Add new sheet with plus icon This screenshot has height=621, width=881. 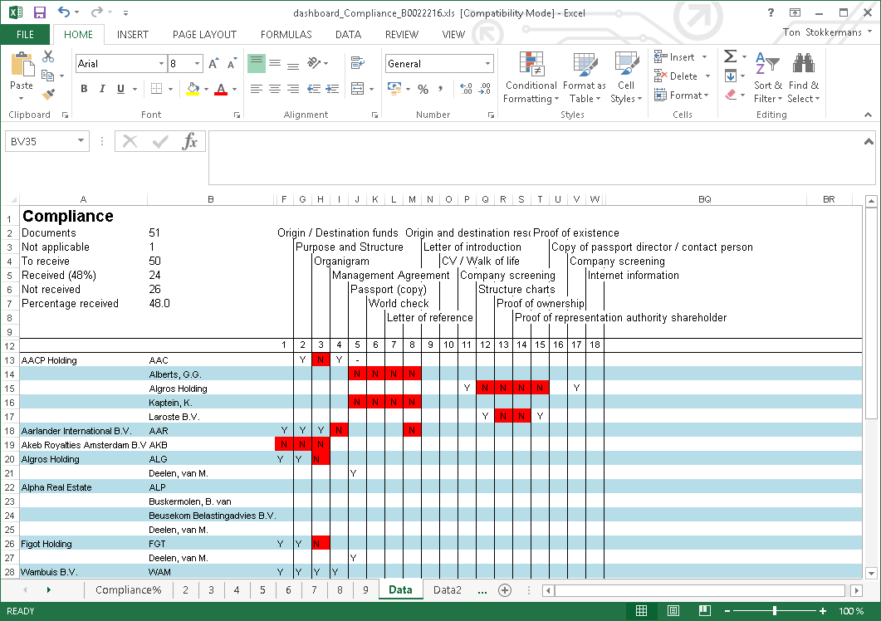[x=505, y=590]
